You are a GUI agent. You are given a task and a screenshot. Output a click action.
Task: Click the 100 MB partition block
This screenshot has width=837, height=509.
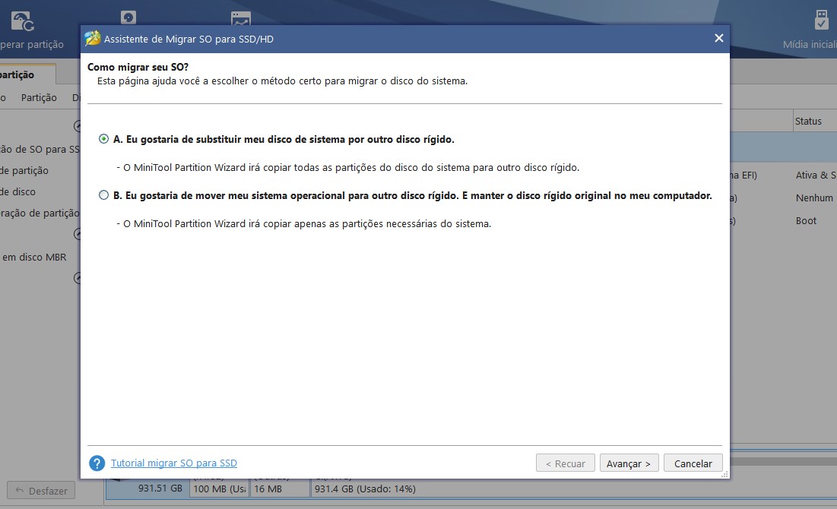pos(220,488)
